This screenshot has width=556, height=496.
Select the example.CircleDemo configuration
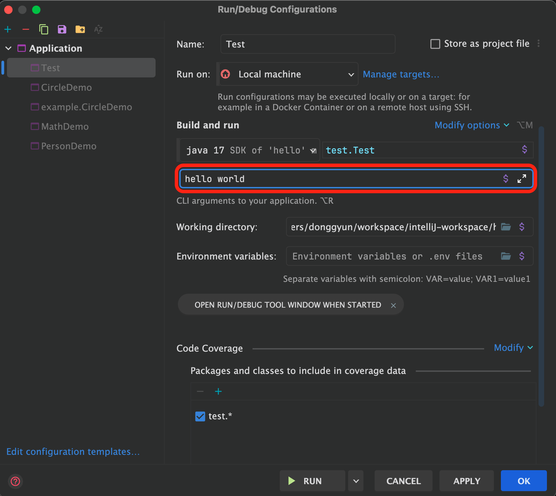(81, 107)
